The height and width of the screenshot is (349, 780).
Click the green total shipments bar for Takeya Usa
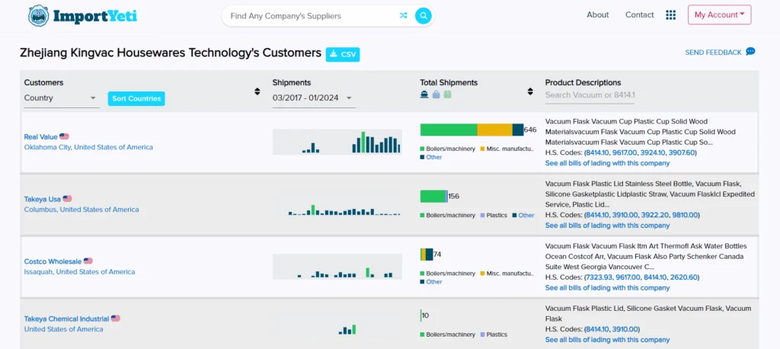pos(433,196)
